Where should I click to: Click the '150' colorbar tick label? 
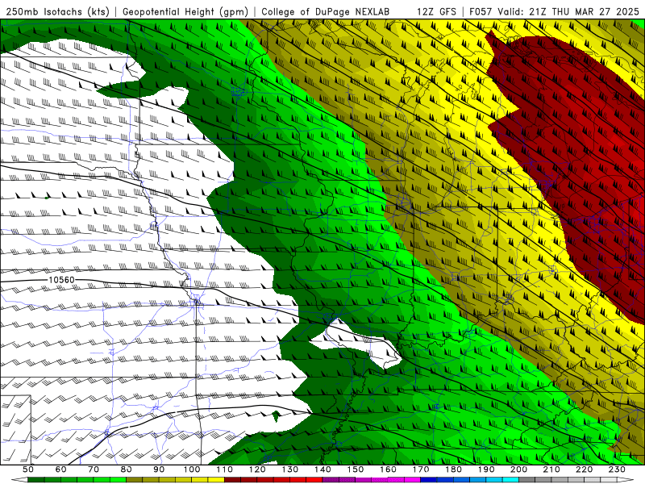point(356,469)
